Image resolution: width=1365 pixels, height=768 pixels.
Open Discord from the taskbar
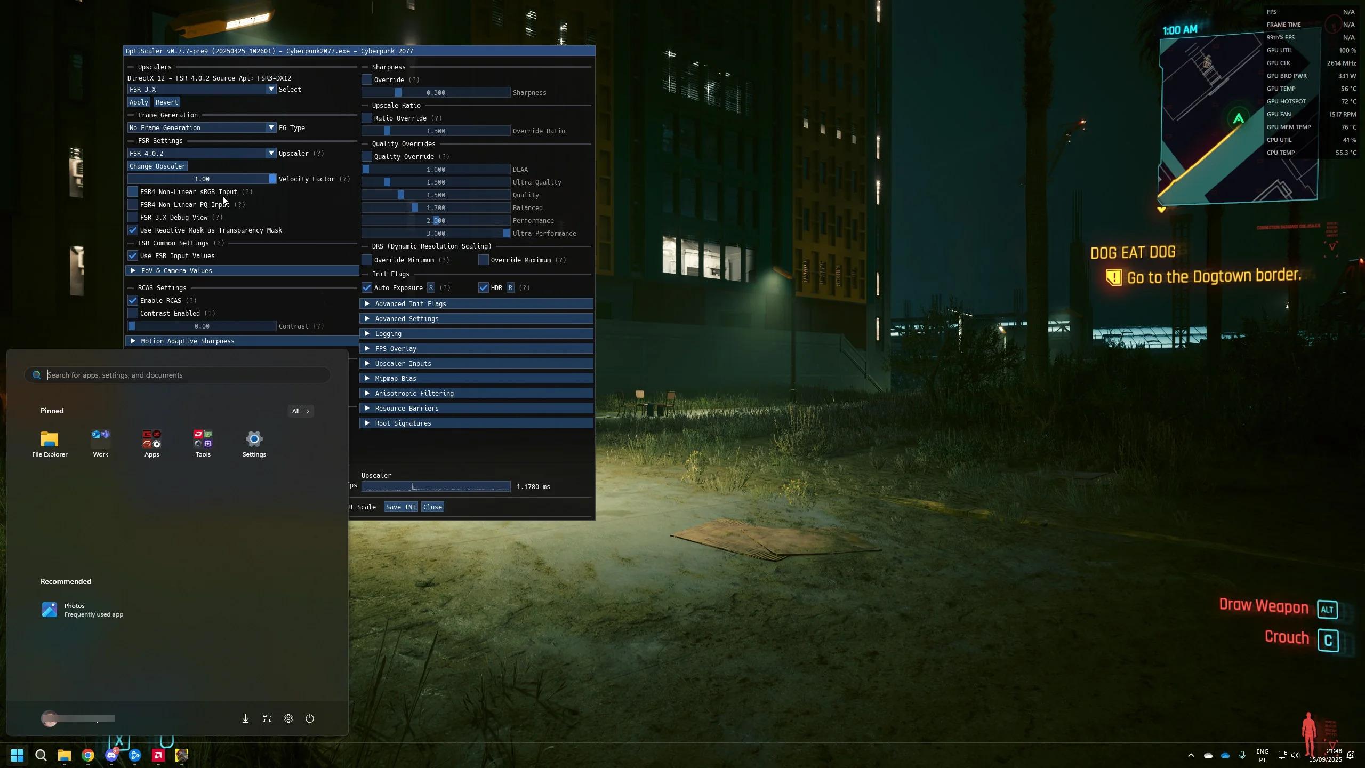[111, 756]
